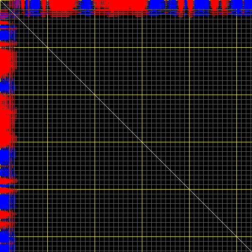Click intersection of third vertical and fourth horizontal yellow lines
The image size is (252, 252).
[142, 189]
